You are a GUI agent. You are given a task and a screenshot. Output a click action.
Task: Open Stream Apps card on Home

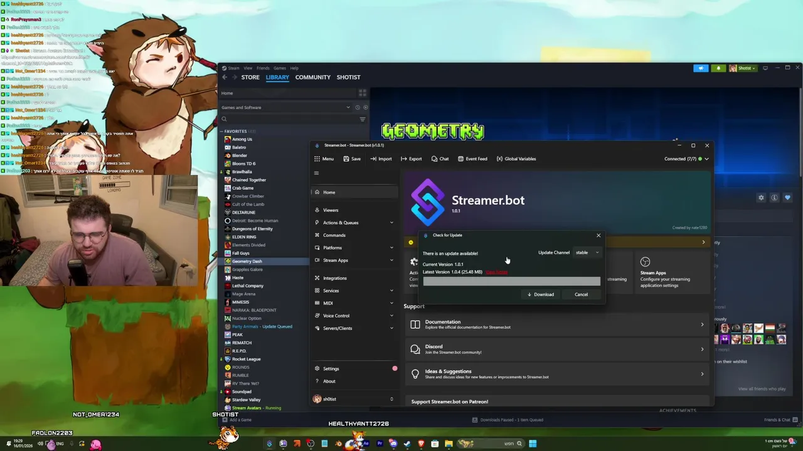pos(673,273)
